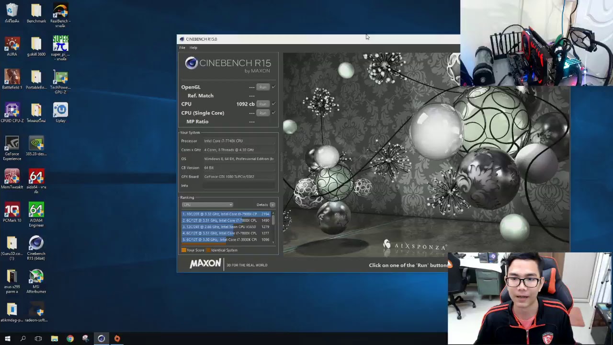Open the Recycle Bin desktop icon
Screen dimensions: 613x345
click(12, 13)
